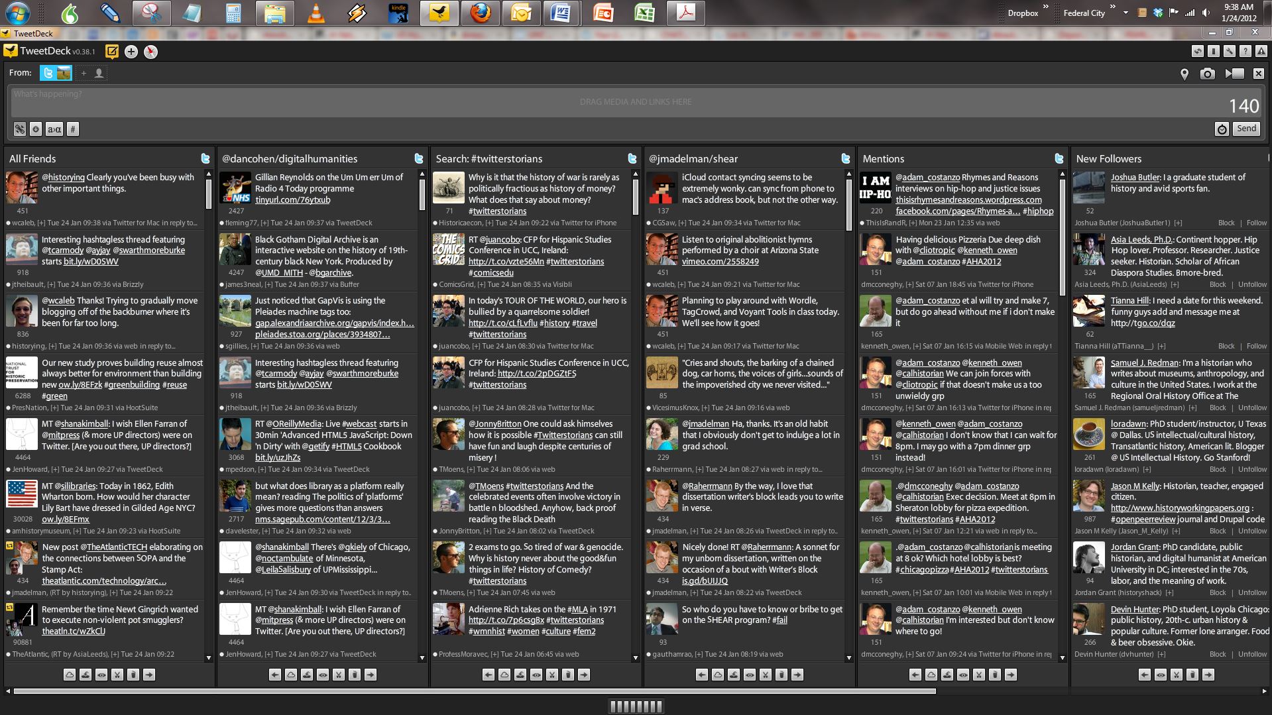This screenshot has width=1272, height=715.
Task: Insert a hashtag with the # button
Action: click(x=73, y=129)
